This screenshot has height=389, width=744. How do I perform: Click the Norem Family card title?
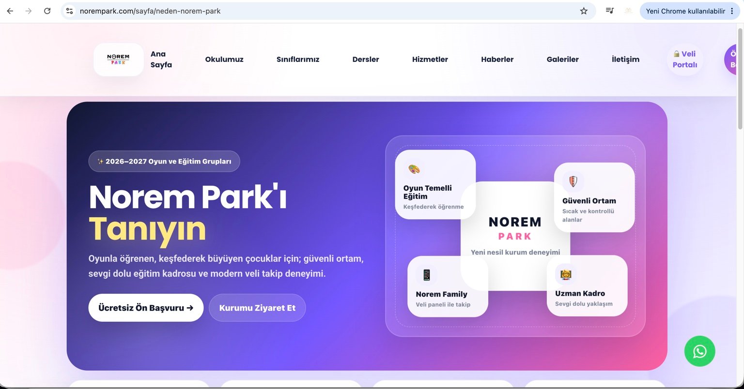click(441, 294)
